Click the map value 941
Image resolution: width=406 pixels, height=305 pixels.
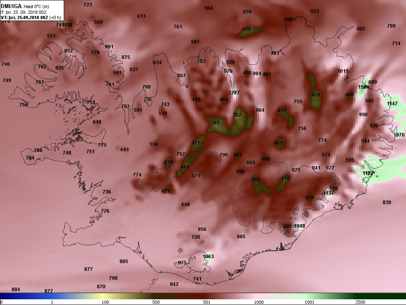coord(316,168)
